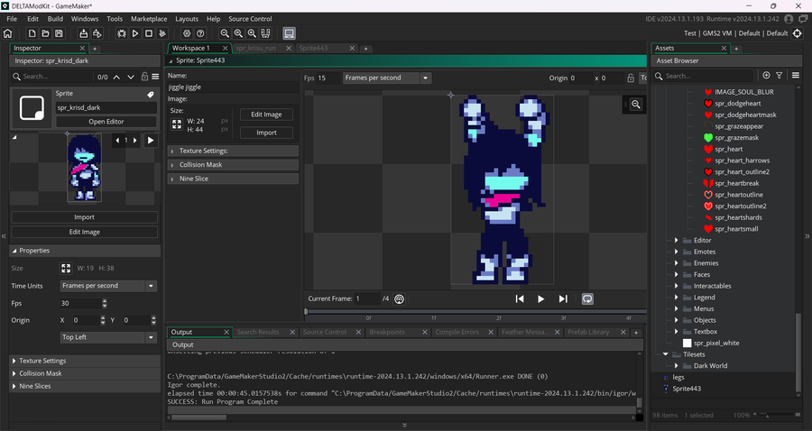This screenshot has height=431, width=812.
Task: Expand the Enemies folder in Asset Browser
Action: click(x=677, y=263)
